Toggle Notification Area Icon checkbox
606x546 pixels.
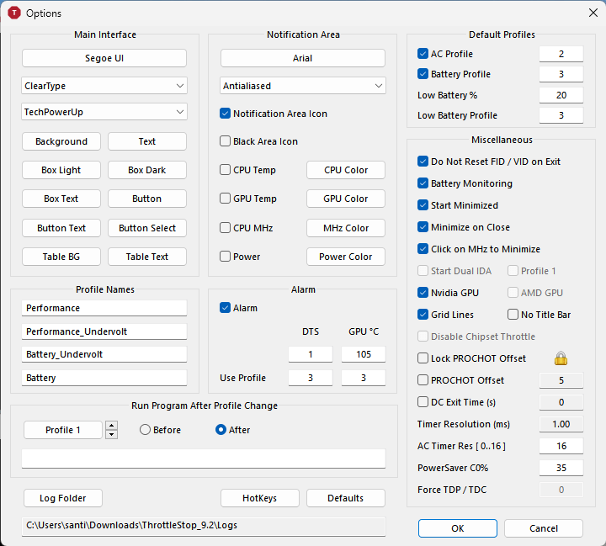point(225,114)
